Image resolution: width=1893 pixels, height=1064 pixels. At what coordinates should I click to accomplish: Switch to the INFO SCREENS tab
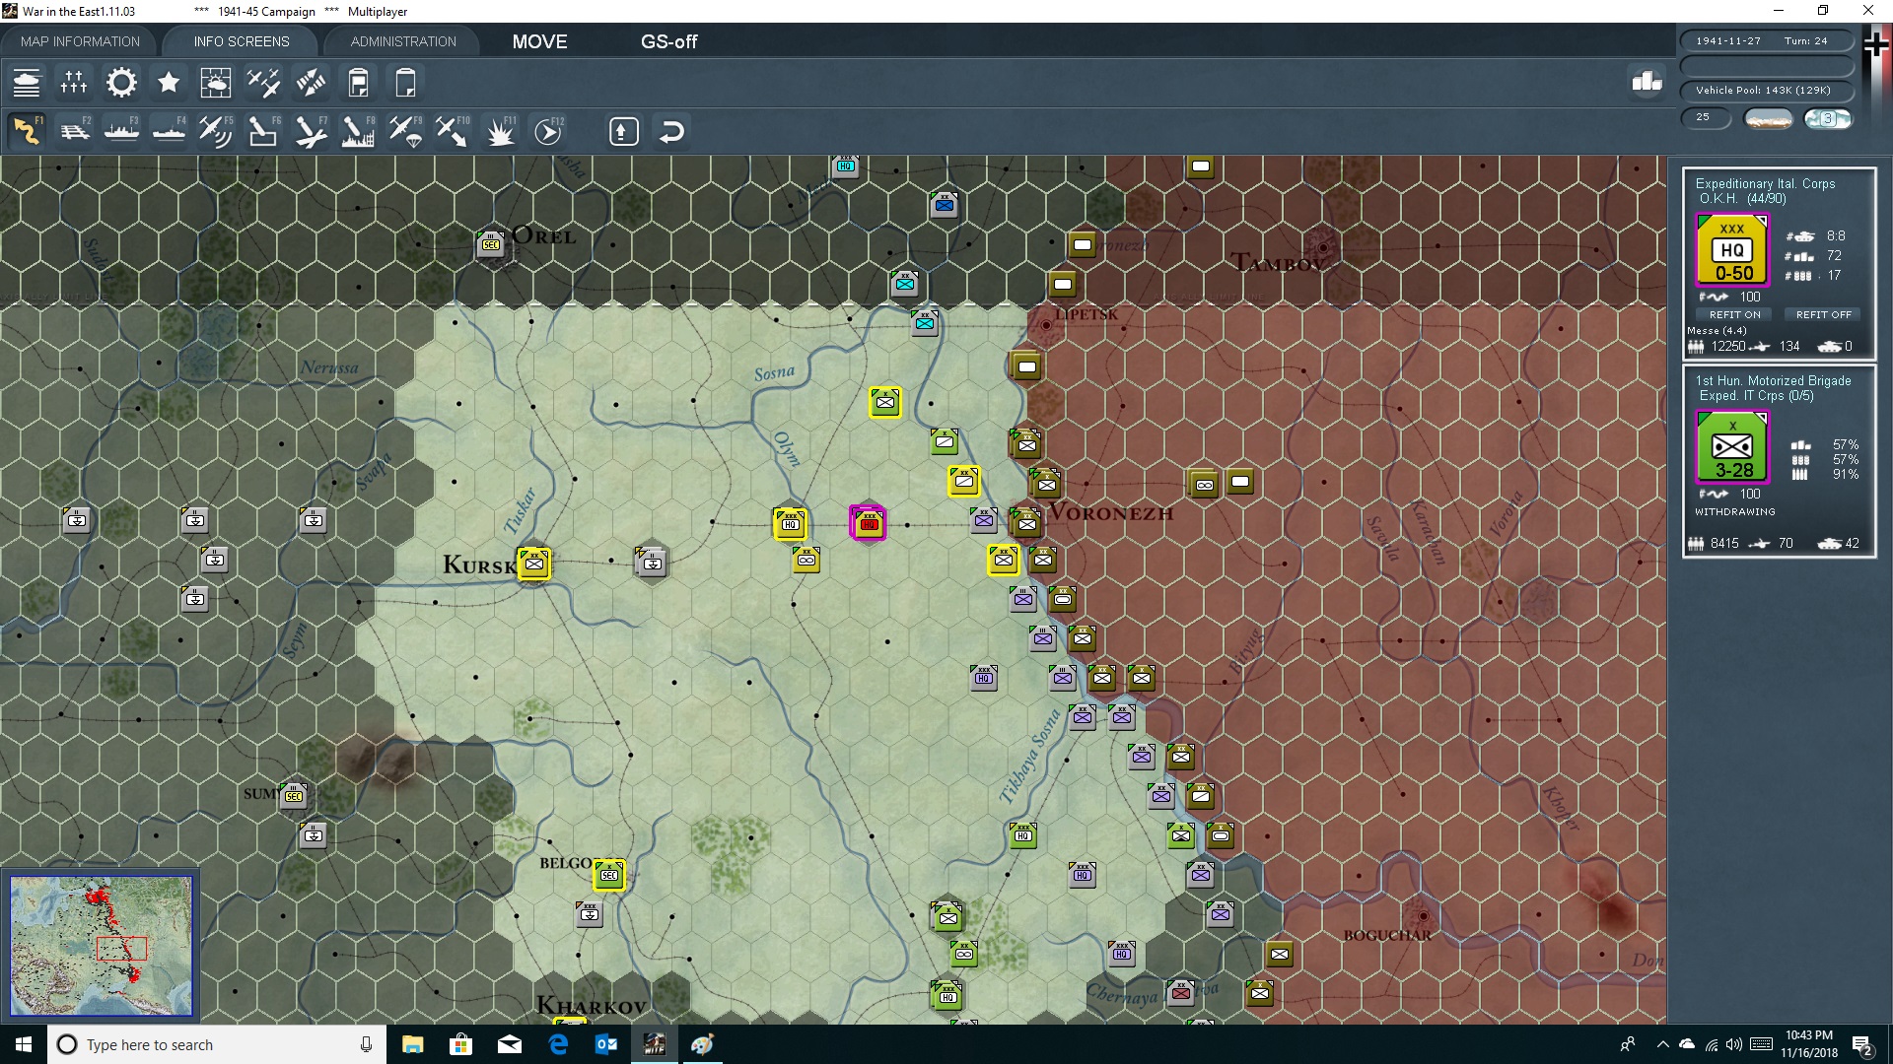coord(242,41)
